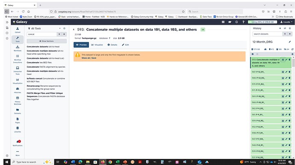The image size is (295, 165).
Task: Expand advanced tool search options chevron
Action: [59, 34]
